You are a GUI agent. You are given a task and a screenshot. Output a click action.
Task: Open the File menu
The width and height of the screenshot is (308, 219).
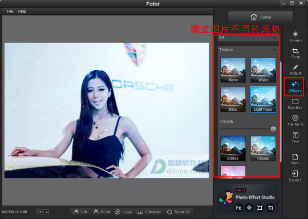click(10, 11)
